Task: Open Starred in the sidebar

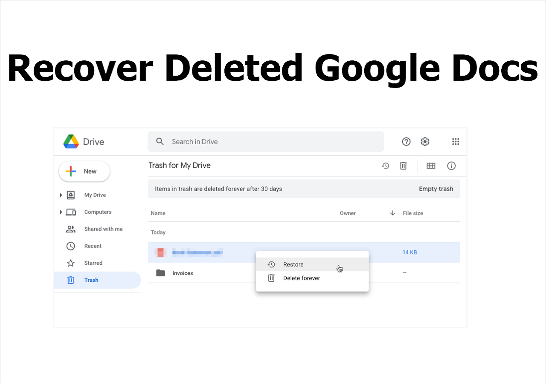Action: [93, 263]
